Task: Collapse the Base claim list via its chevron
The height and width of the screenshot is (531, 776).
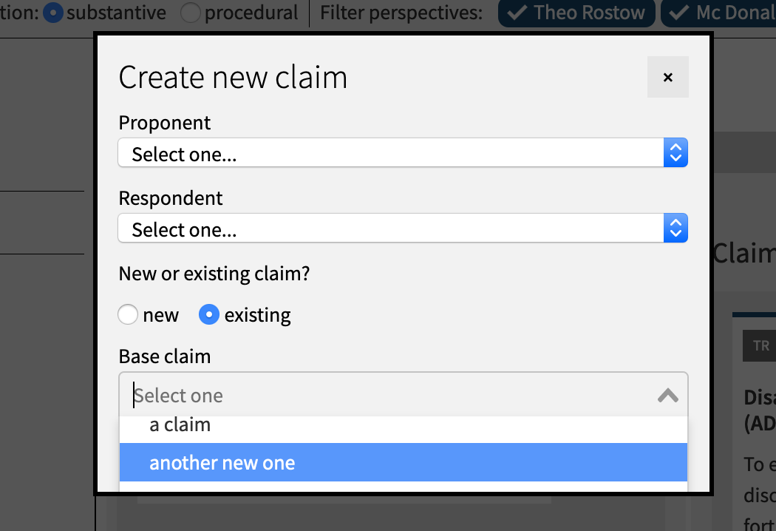Action: coord(668,396)
